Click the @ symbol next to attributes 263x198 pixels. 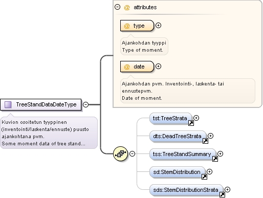pos(127,8)
